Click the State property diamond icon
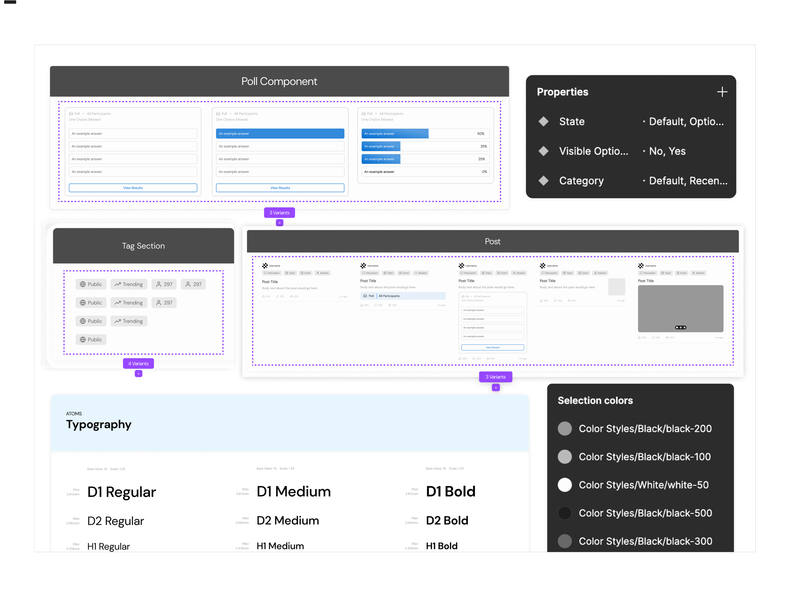 pyautogui.click(x=543, y=121)
